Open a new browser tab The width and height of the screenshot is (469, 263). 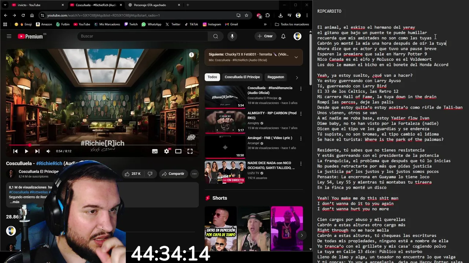click(x=188, y=5)
